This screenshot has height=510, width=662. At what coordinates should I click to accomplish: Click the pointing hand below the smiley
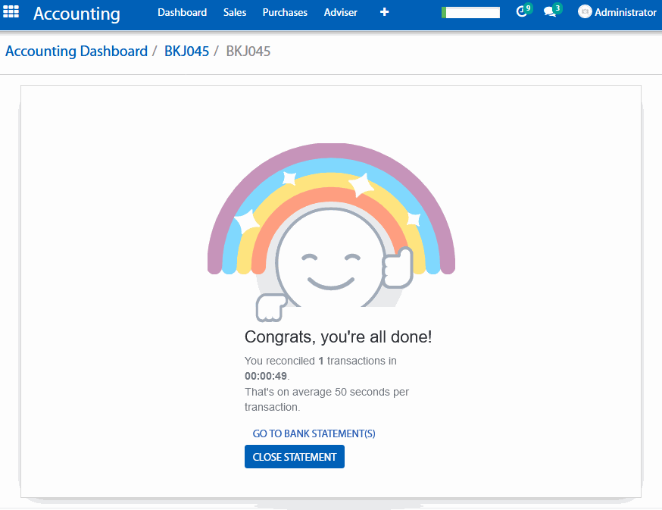coord(270,308)
